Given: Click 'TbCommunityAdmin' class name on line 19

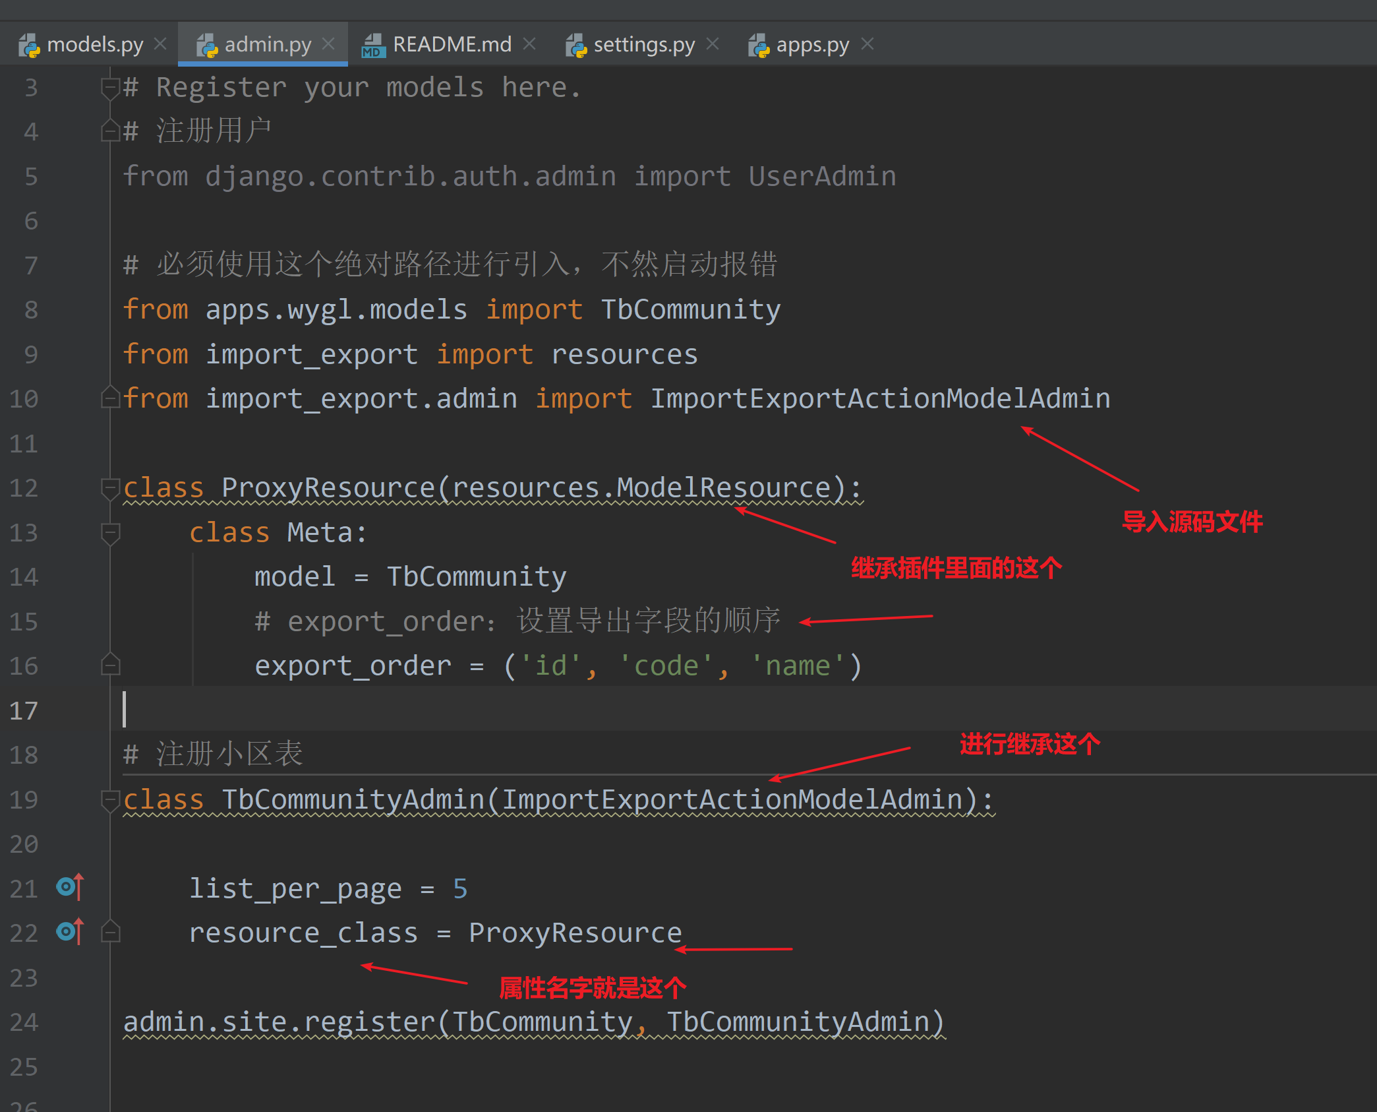Looking at the screenshot, I should tap(353, 799).
